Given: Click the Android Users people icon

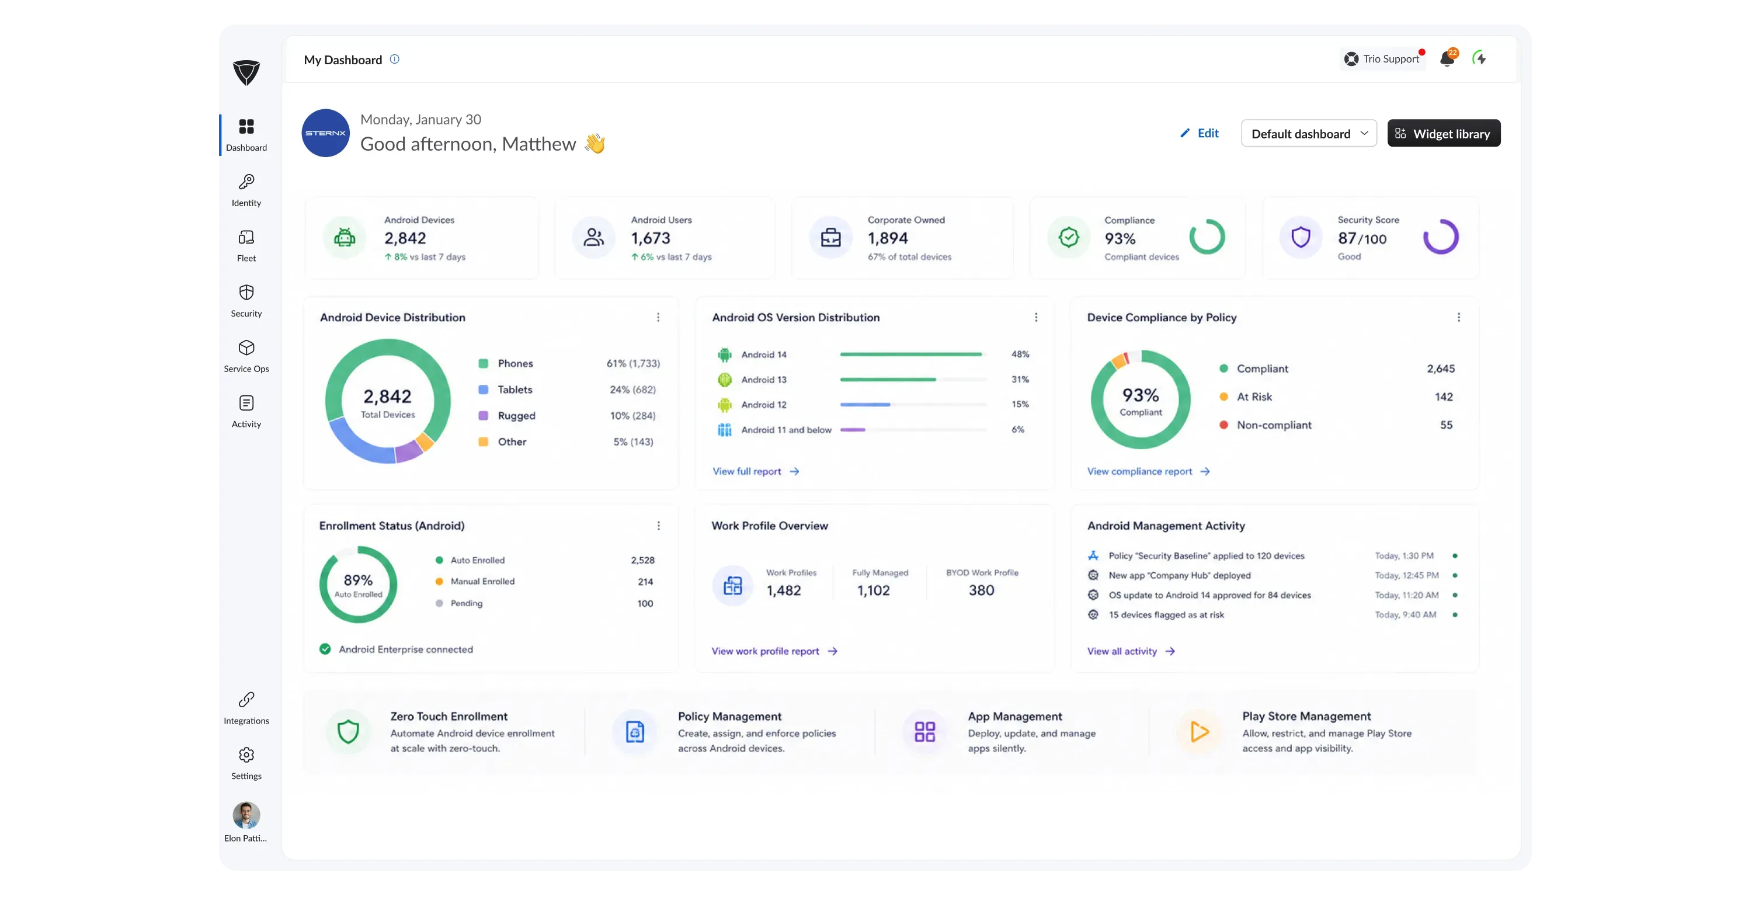Looking at the screenshot, I should tap(594, 237).
